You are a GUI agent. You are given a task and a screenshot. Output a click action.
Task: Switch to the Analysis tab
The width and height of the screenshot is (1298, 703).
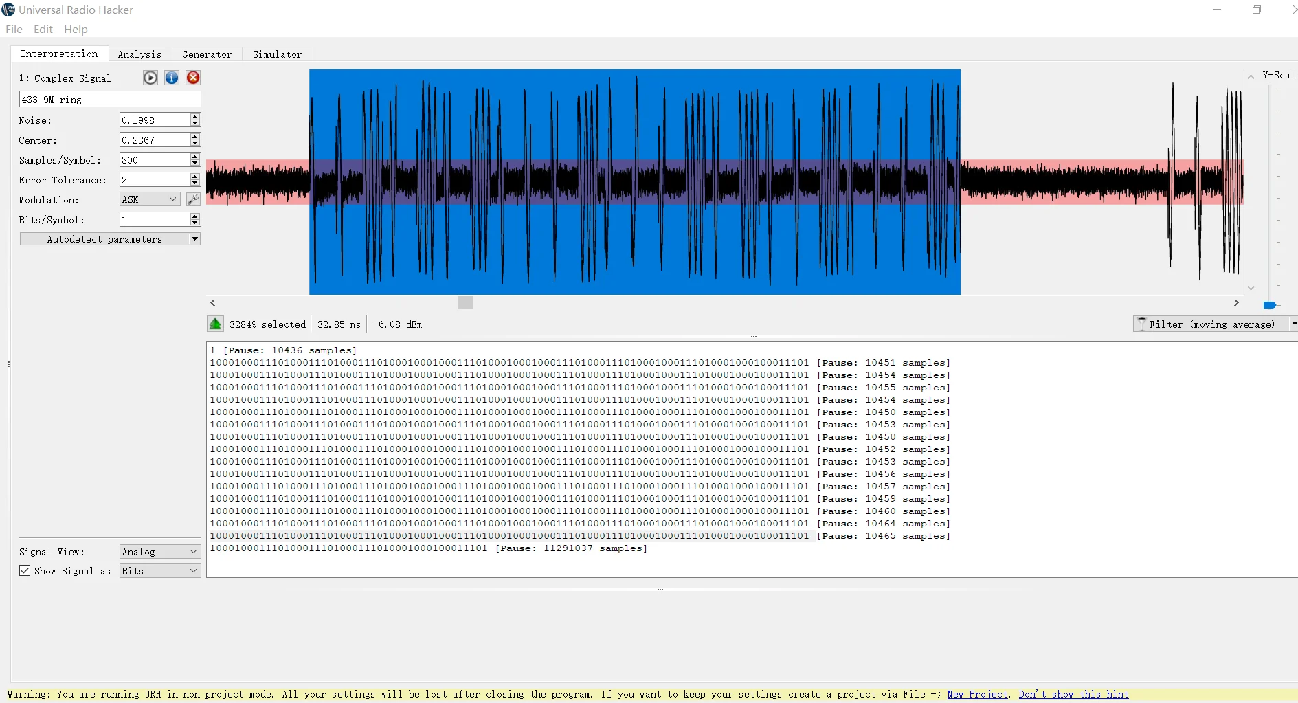[x=139, y=54]
